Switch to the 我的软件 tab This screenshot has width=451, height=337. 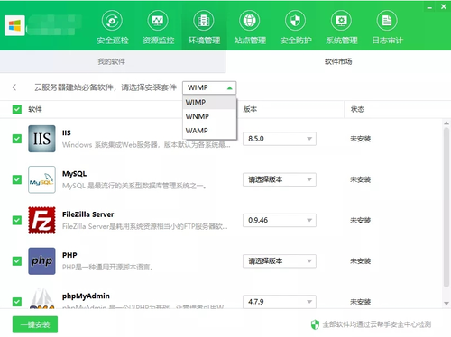(113, 61)
